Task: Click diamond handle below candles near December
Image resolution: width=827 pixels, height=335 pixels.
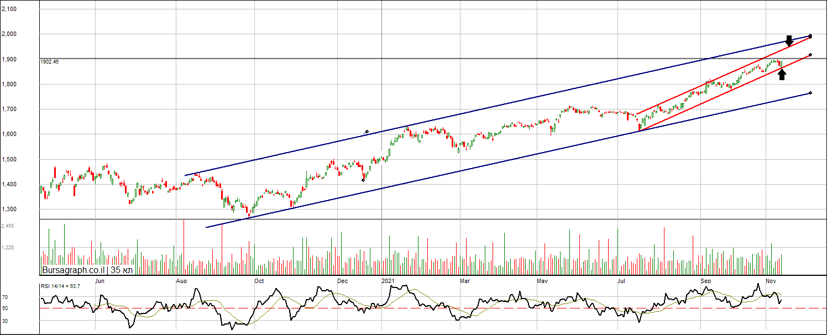Action: (x=363, y=180)
